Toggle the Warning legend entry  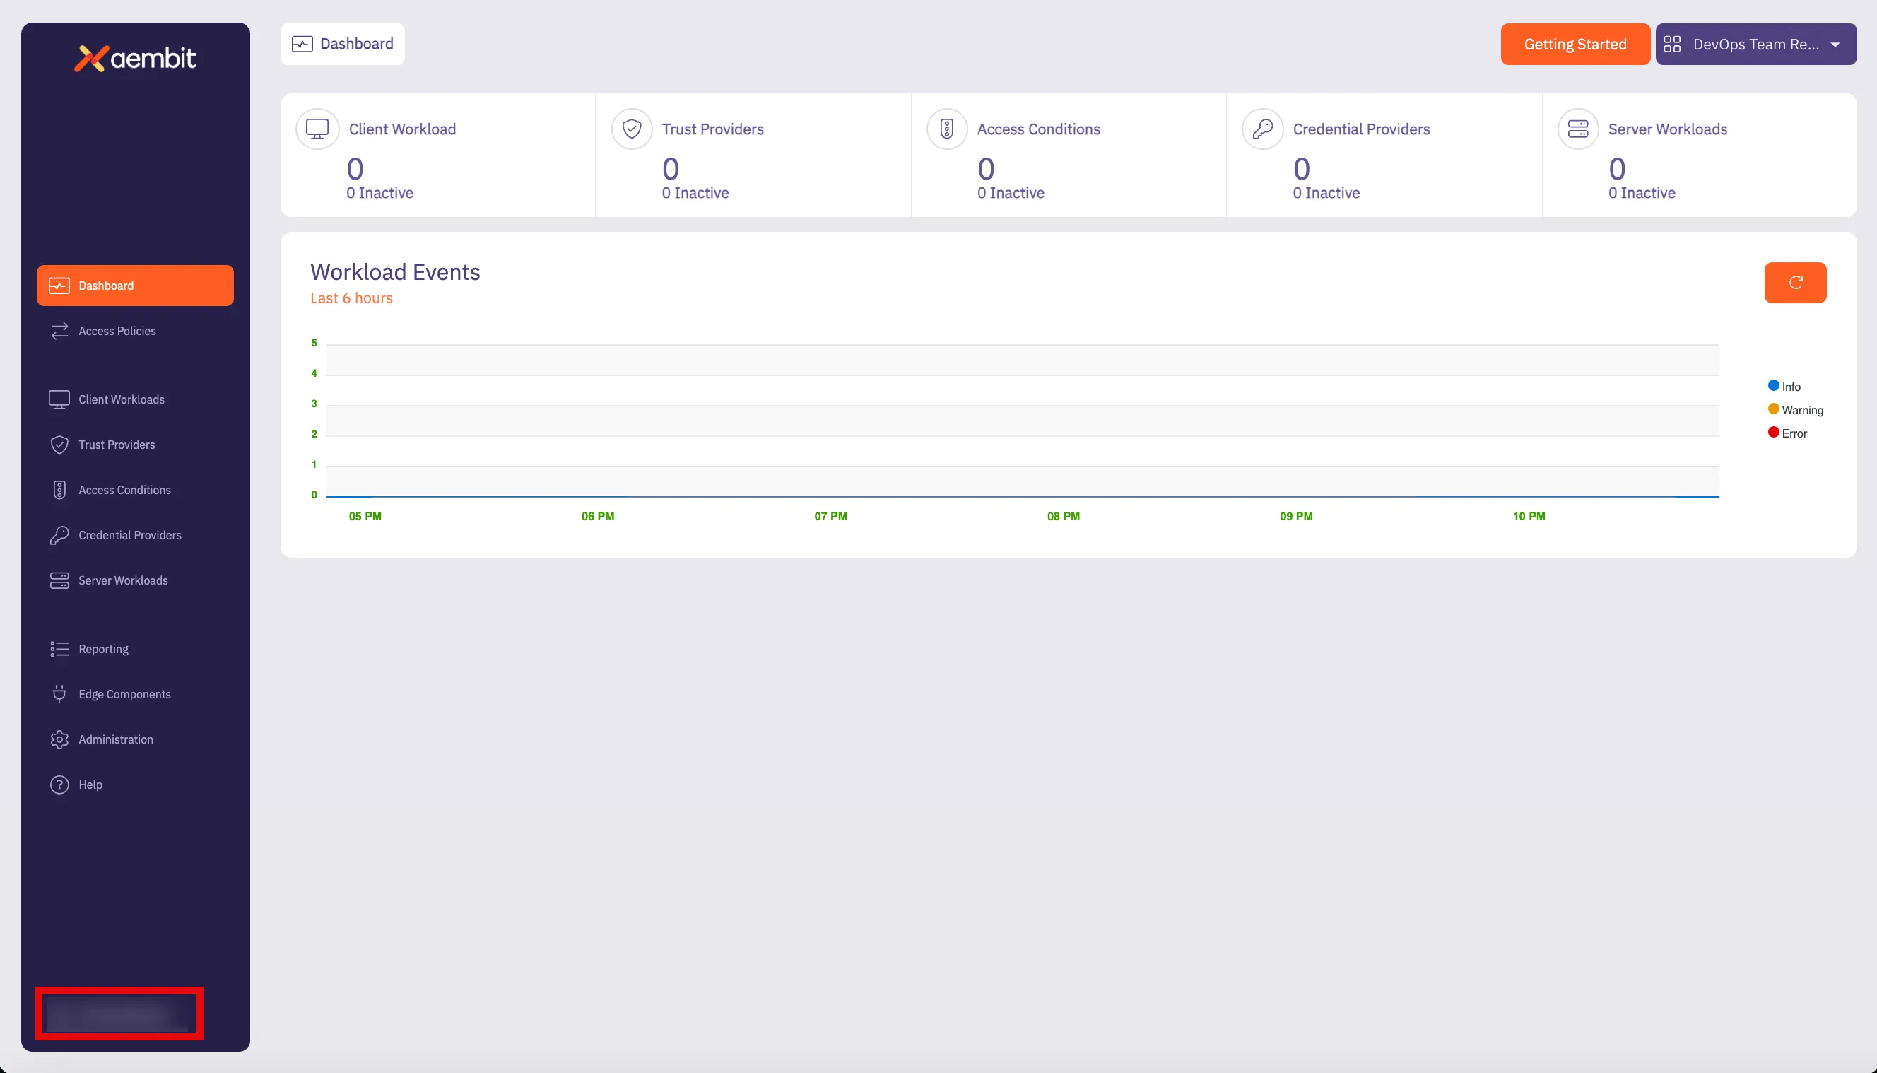pos(1795,410)
